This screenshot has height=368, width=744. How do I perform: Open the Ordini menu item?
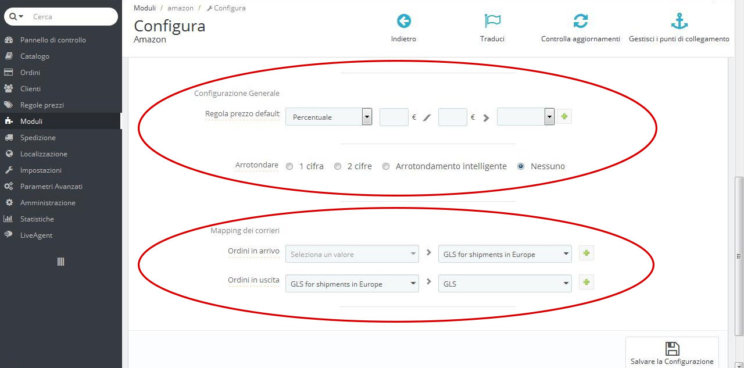coord(60,73)
